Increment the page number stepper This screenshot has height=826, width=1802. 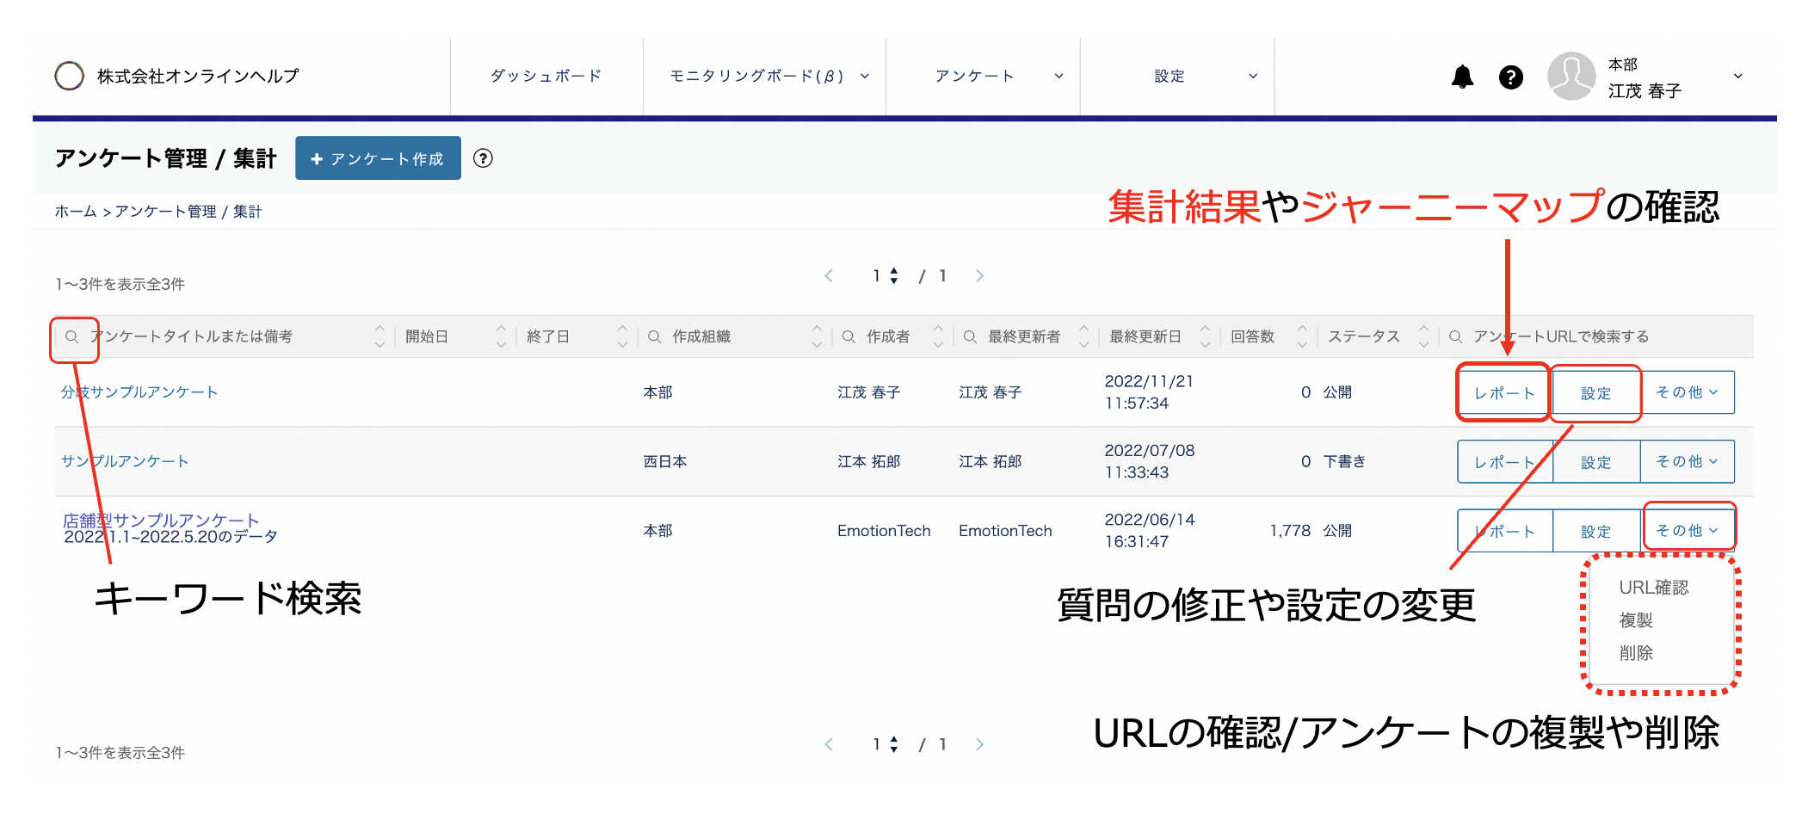point(894,270)
